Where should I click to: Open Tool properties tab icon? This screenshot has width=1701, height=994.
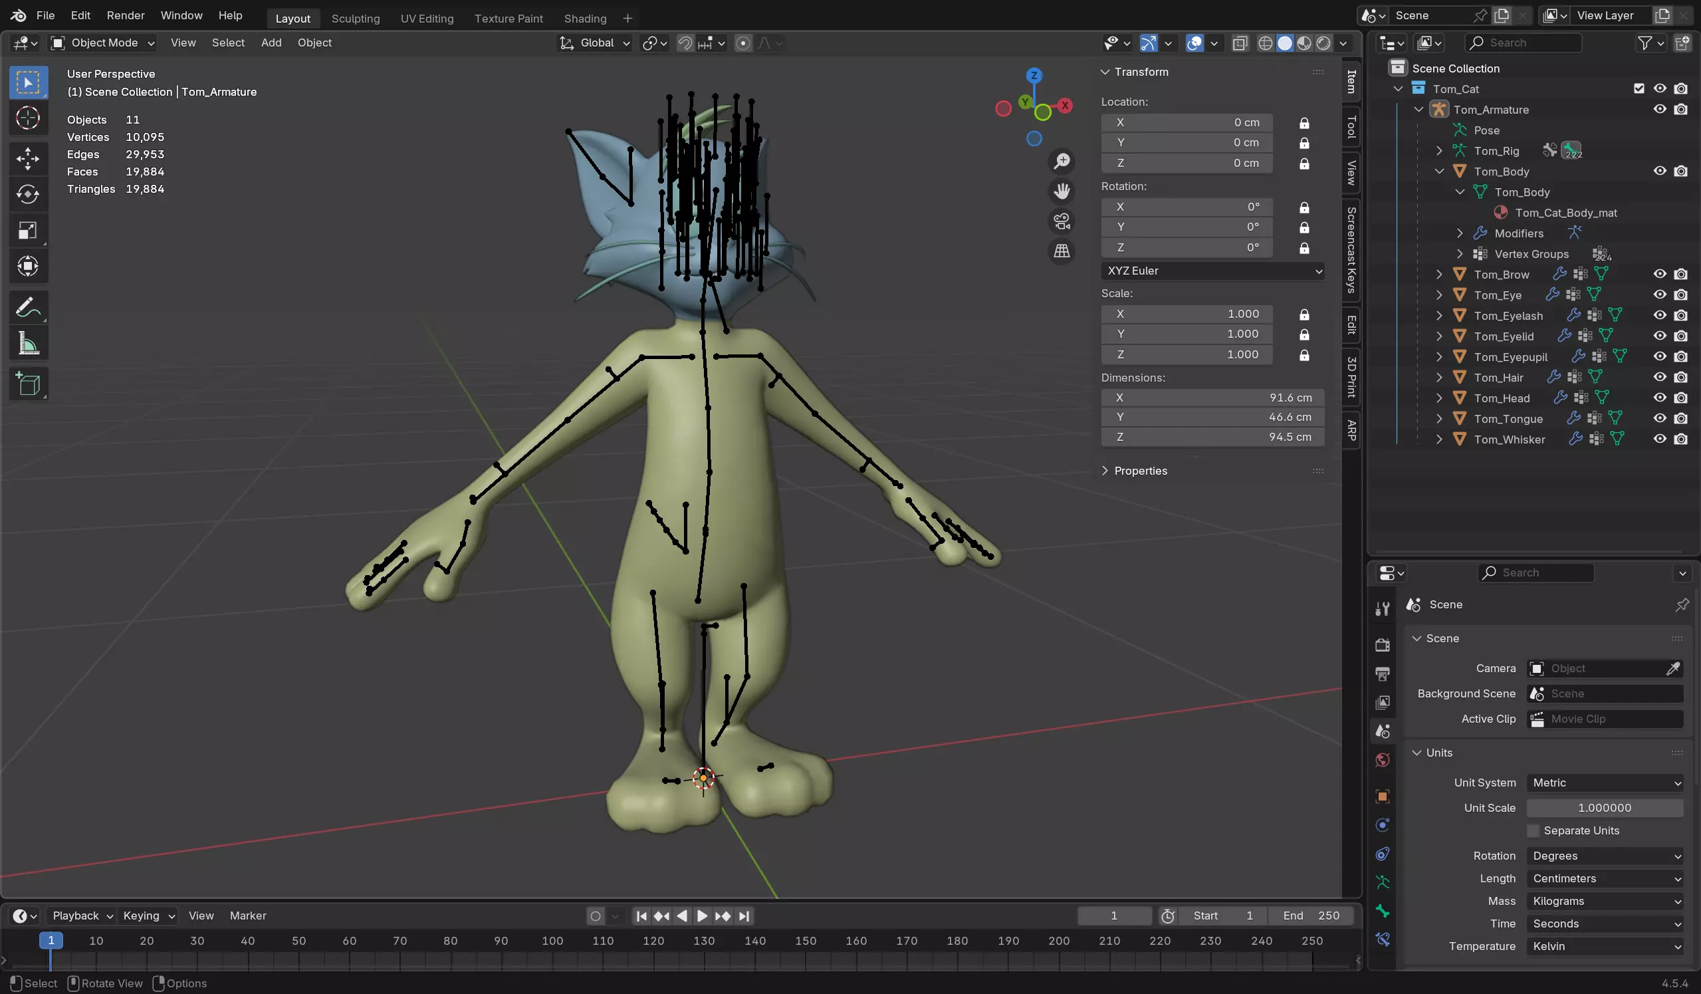1383,608
